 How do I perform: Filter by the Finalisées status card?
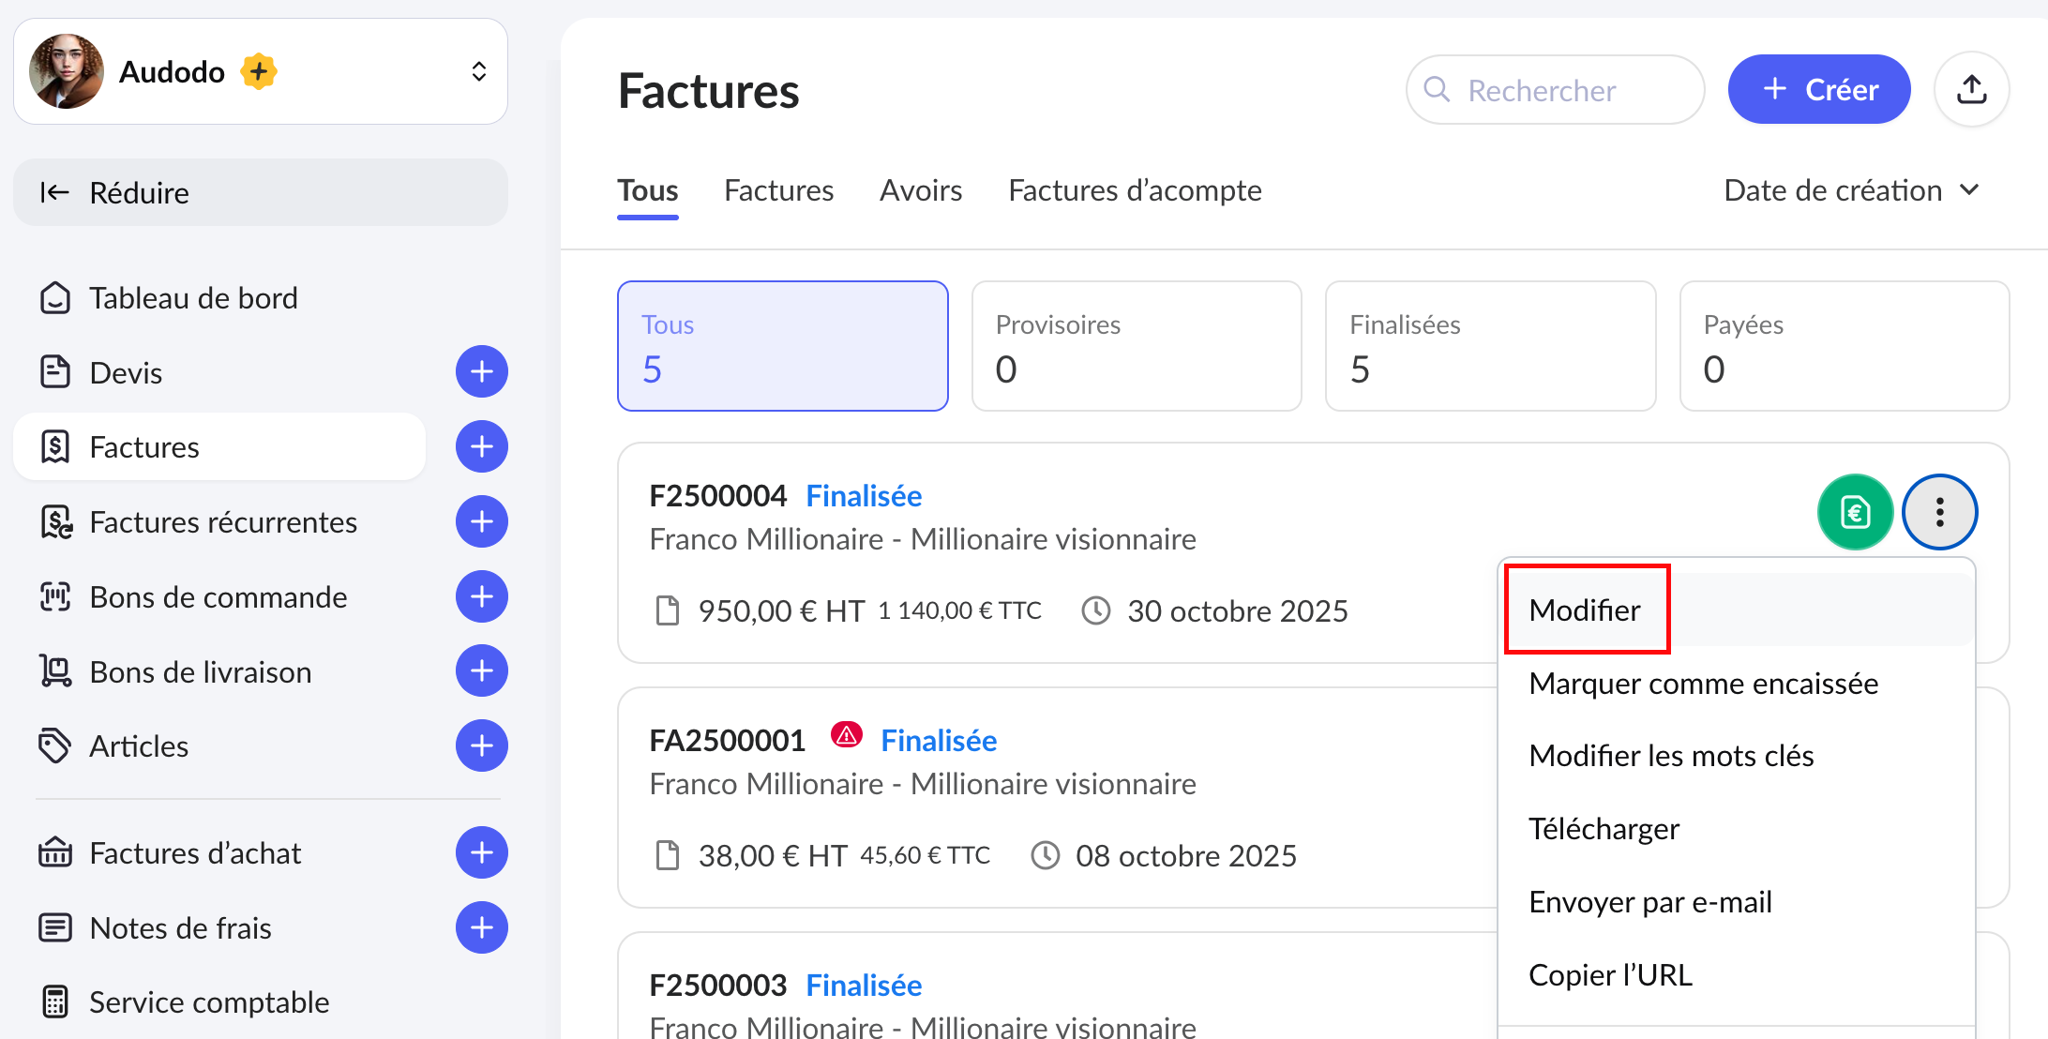tap(1489, 346)
